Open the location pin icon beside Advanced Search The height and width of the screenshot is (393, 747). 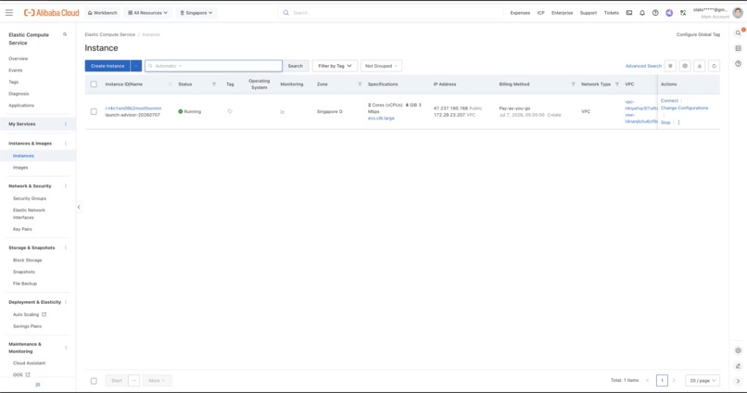[x=670, y=66]
